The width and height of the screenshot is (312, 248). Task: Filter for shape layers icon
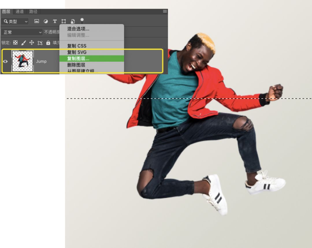tap(63, 21)
